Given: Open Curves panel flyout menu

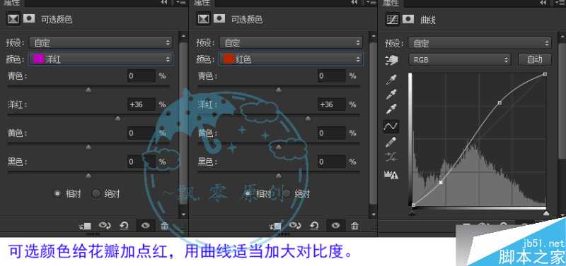Looking at the screenshot, I should click(x=560, y=2).
